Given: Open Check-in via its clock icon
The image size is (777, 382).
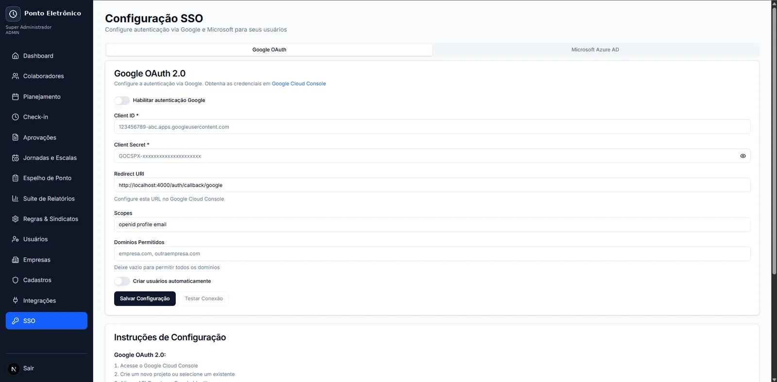Looking at the screenshot, I should [x=16, y=117].
